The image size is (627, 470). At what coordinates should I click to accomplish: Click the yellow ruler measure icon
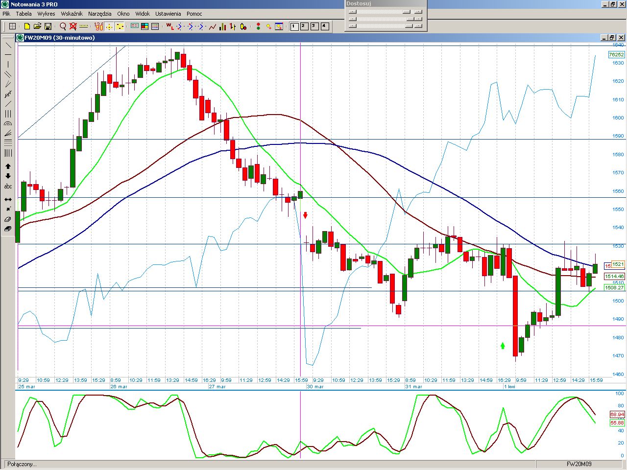(x=83, y=26)
